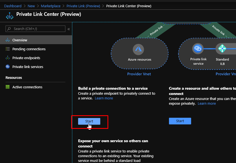Go back to New breadcrumb
This screenshot has width=236, height=163.
point(31,6)
